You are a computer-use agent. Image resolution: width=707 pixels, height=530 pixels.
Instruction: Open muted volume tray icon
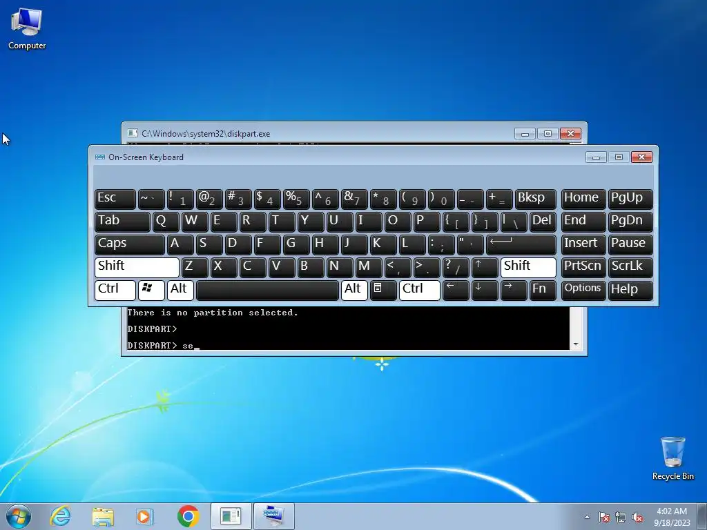point(637,517)
